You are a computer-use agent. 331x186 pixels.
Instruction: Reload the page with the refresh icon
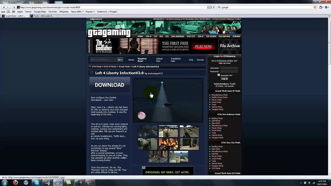click(x=214, y=7)
